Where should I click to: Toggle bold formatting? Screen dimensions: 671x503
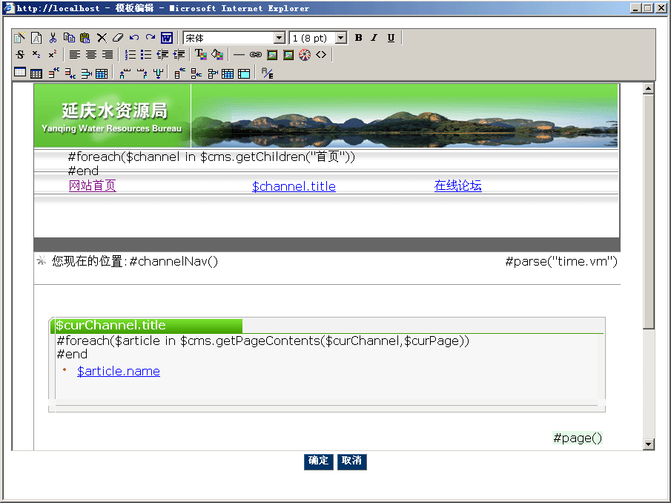pos(358,37)
